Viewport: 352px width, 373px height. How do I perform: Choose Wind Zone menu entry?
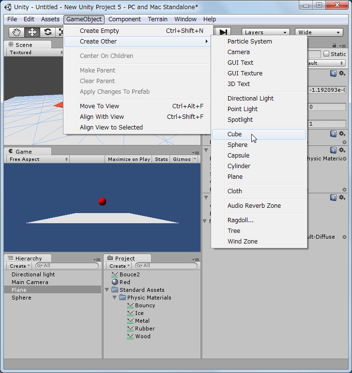[259, 242]
